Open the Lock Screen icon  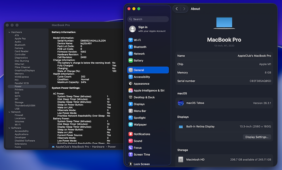point(131,164)
